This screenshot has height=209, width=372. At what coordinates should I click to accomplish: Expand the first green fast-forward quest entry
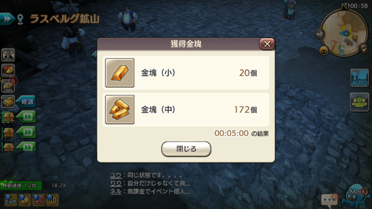(26, 116)
